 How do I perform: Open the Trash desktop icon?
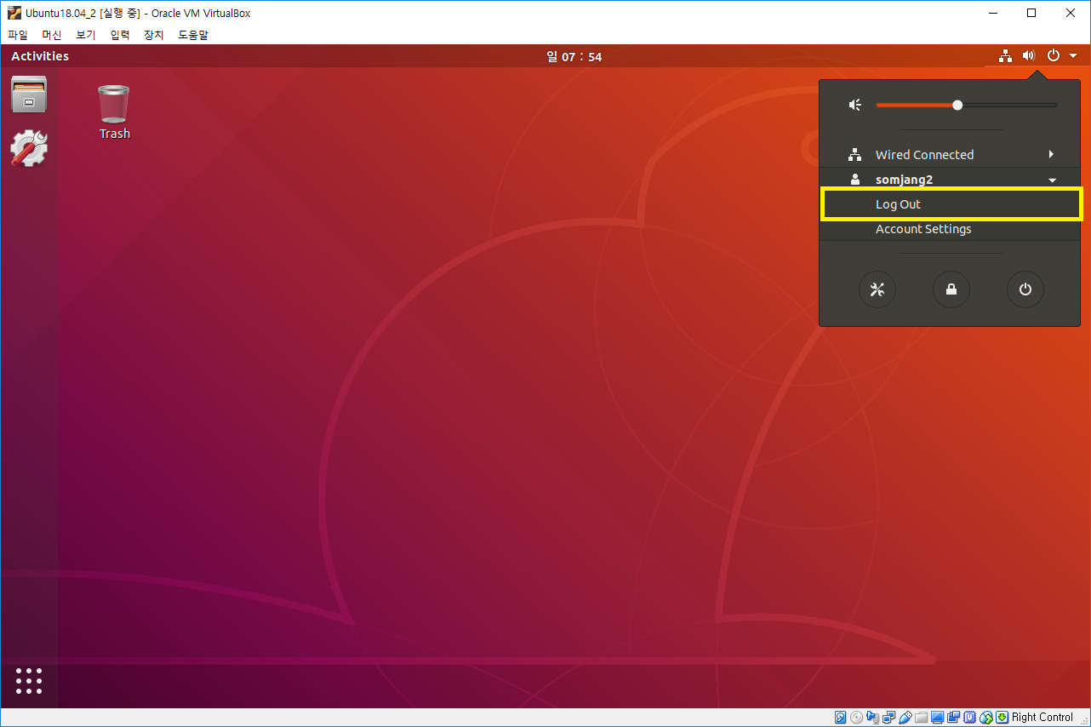[114, 102]
